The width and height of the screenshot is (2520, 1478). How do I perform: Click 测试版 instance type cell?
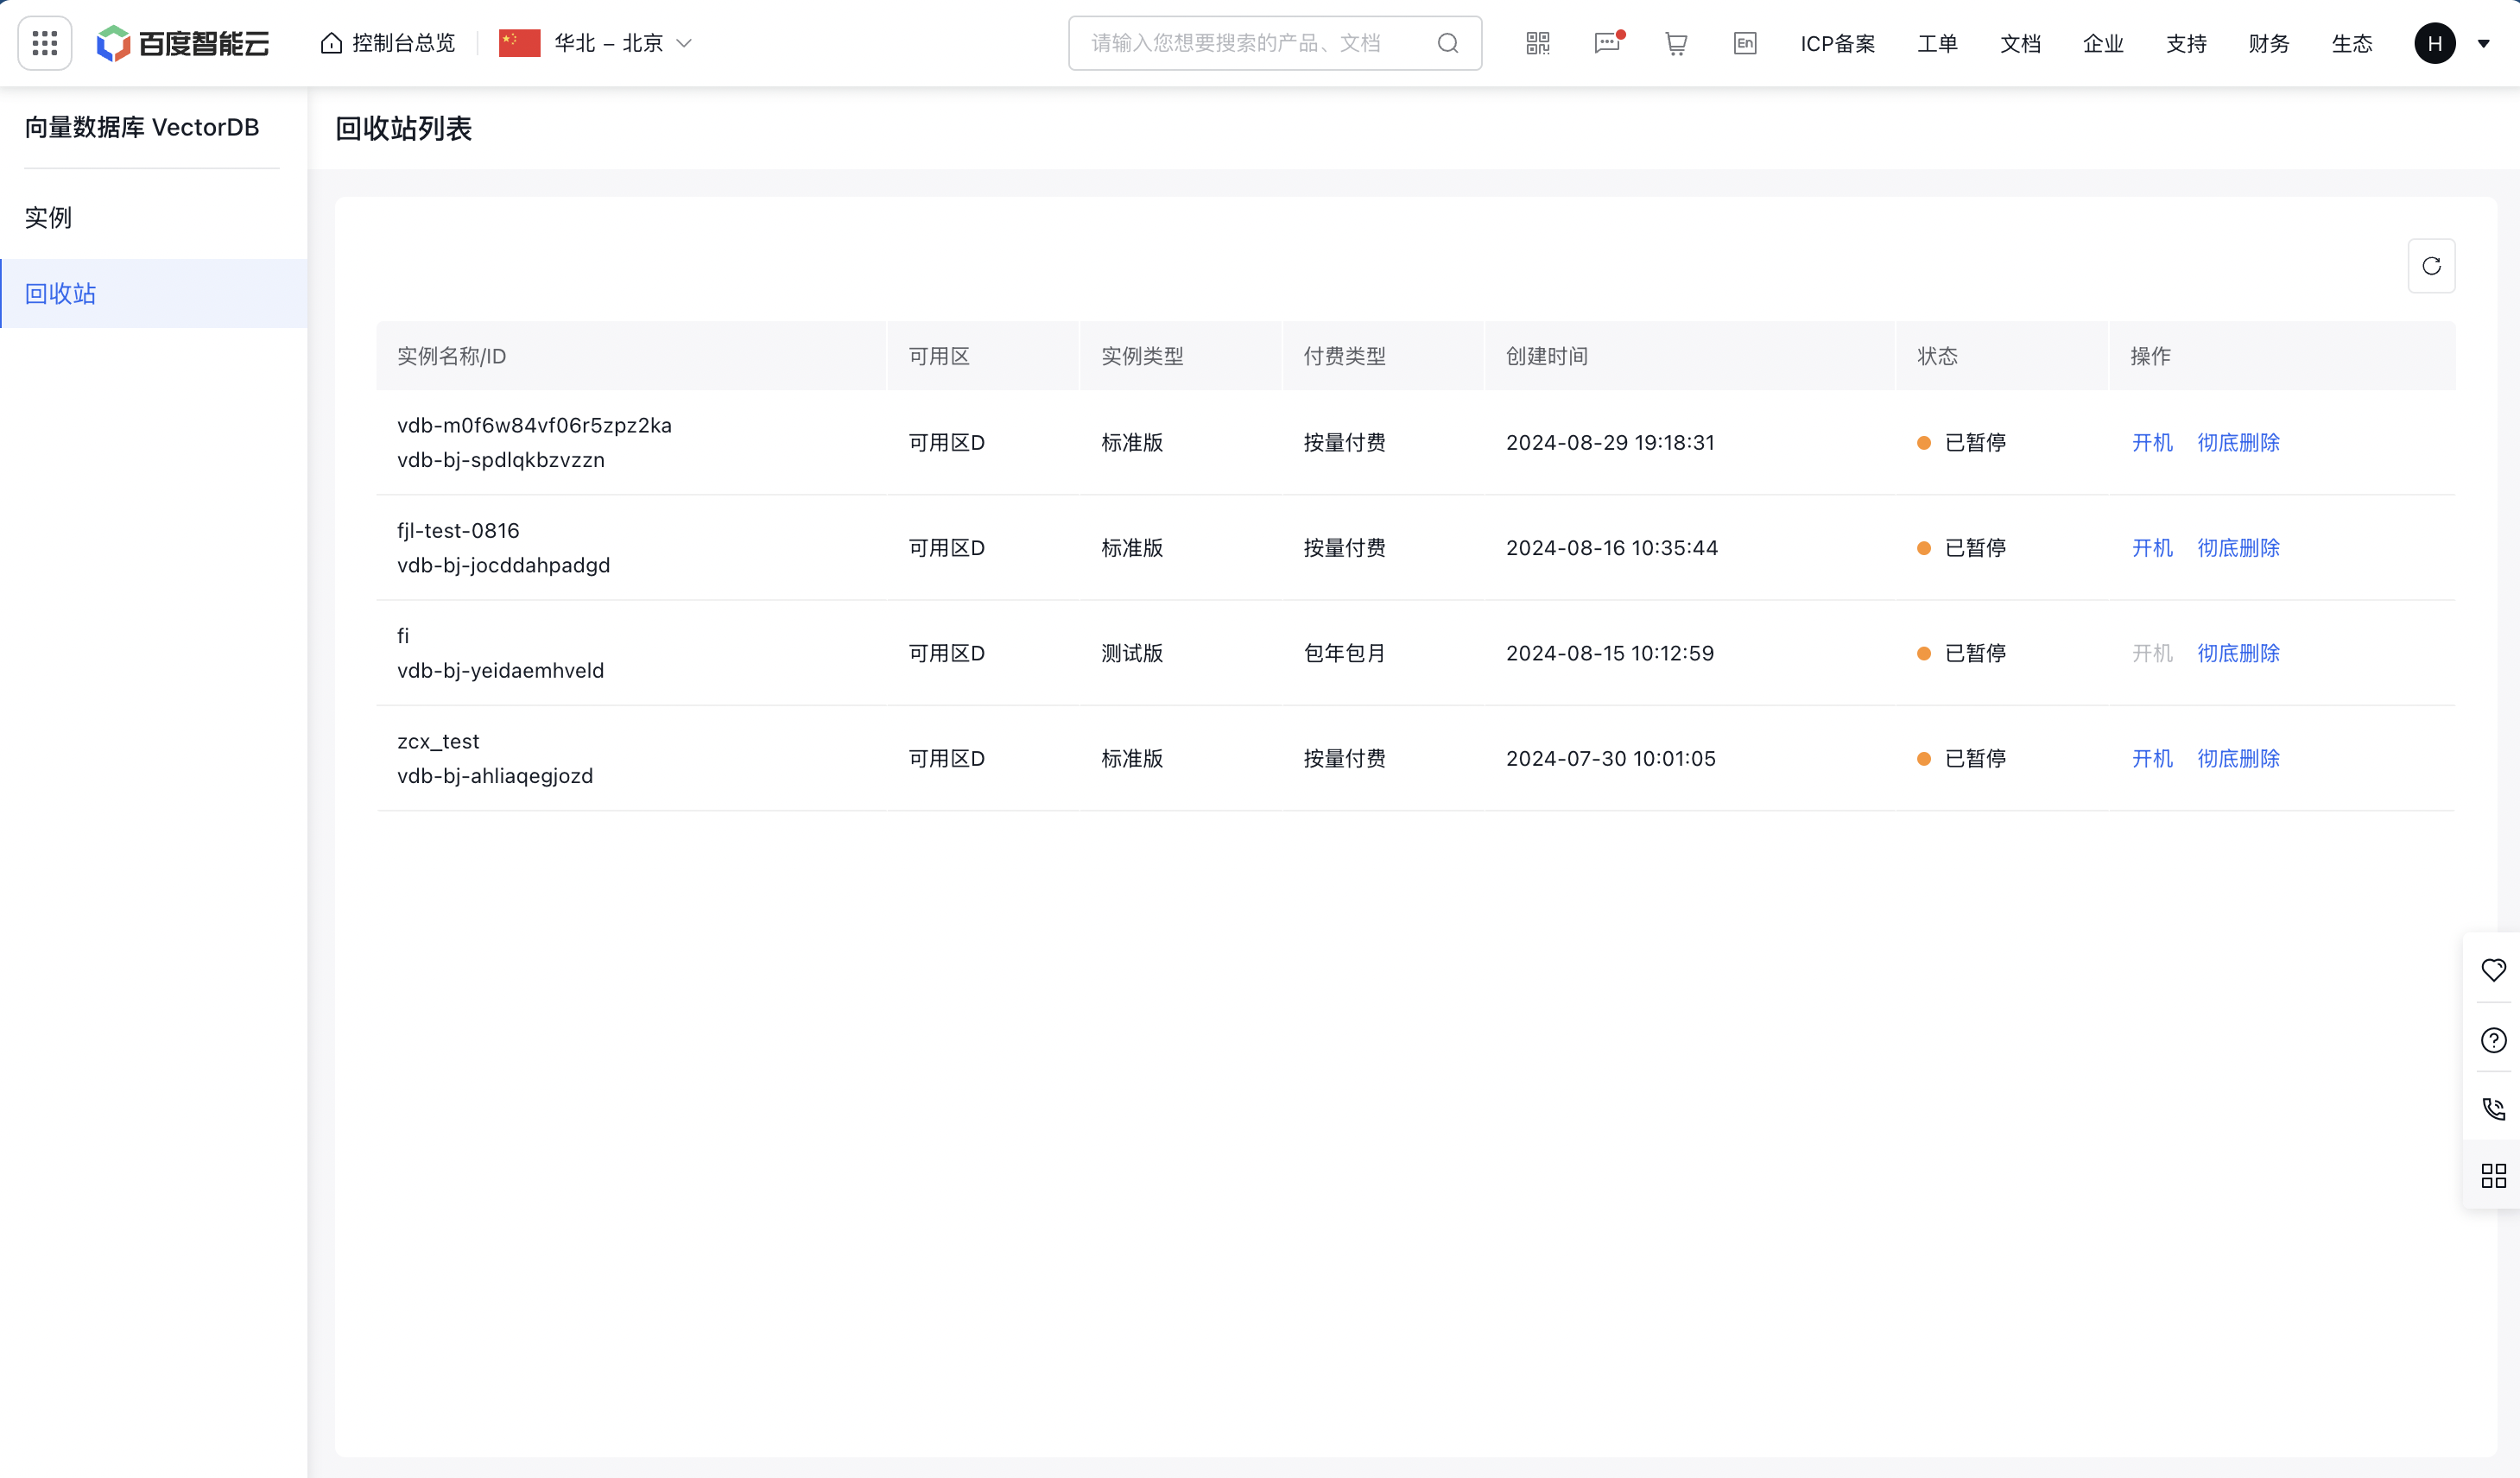(1132, 653)
